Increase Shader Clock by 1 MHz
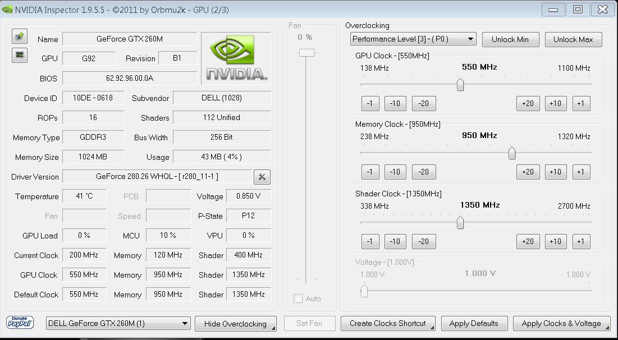The height and width of the screenshot is (340, 618). [x=581, y=241]
